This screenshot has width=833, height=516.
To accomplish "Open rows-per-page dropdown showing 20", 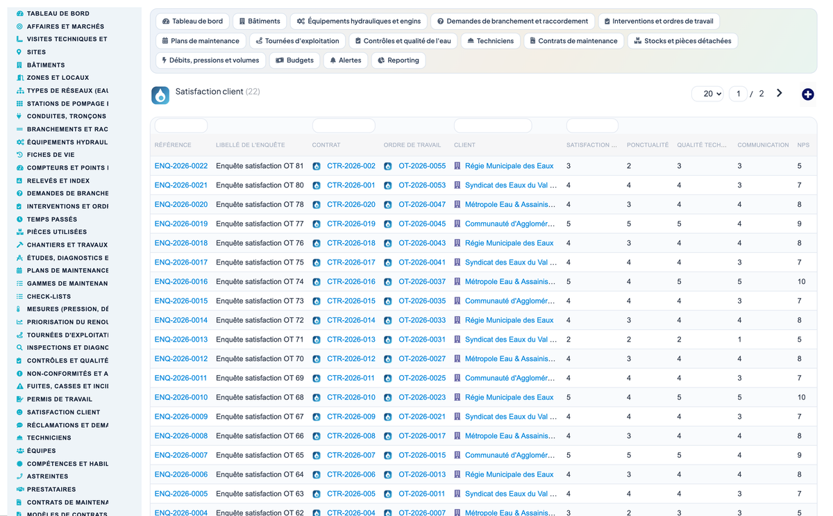I will coord(708,94).
